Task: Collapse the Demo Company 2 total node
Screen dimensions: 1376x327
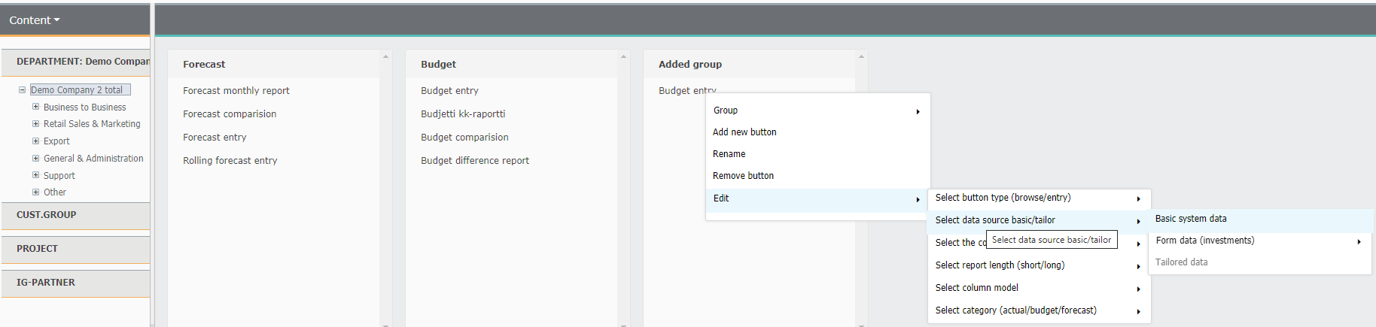Action: click(x=22, y=89)
